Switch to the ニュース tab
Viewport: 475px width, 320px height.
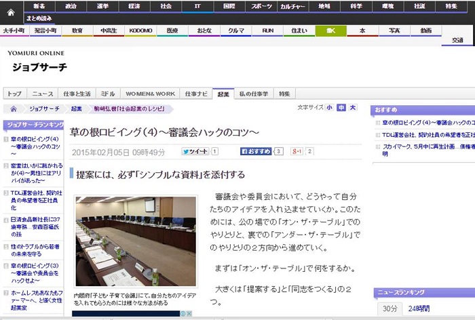pos(43,94)
